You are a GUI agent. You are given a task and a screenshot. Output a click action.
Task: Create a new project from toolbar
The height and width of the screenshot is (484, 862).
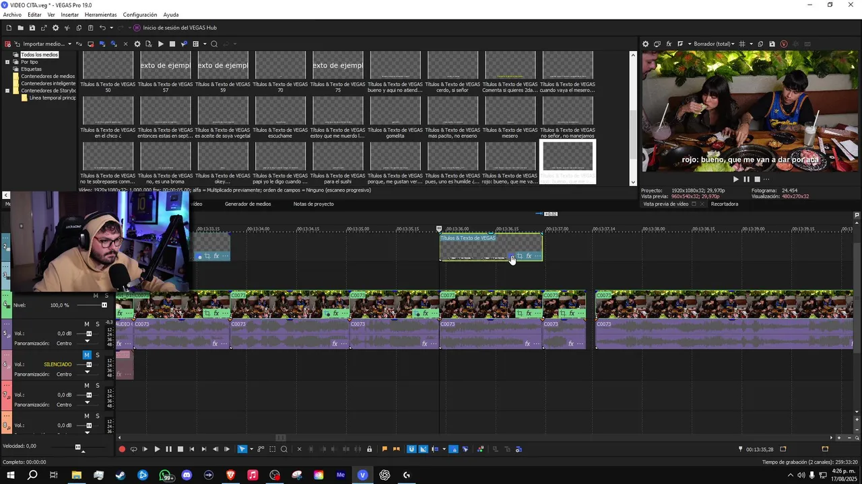[x=9, y=28]
